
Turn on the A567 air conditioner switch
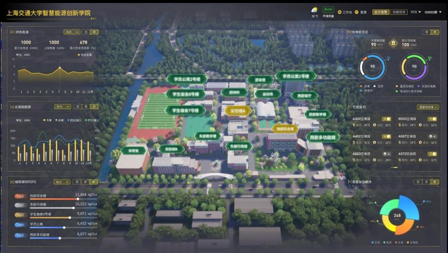tap(432, 135)
